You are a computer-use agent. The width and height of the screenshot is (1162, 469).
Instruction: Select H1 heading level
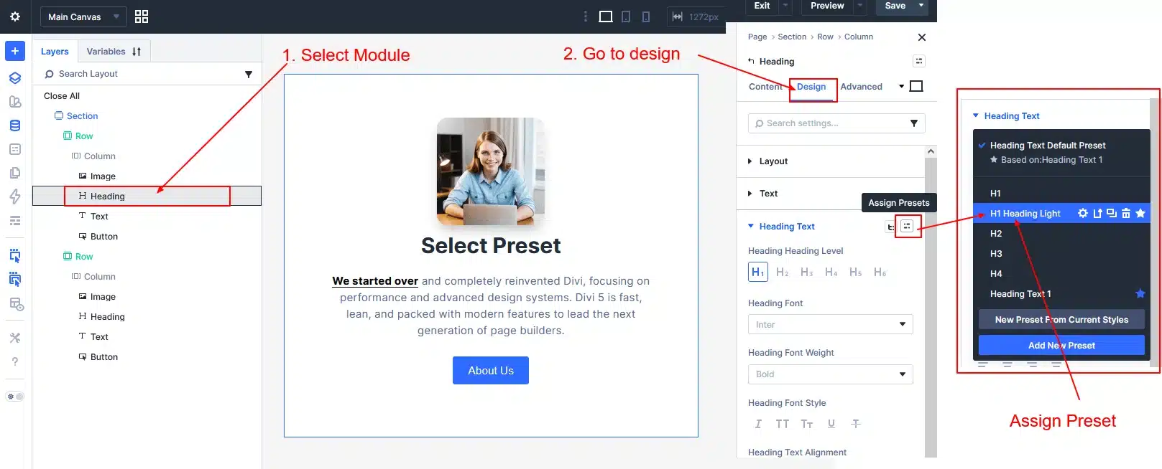758,272
